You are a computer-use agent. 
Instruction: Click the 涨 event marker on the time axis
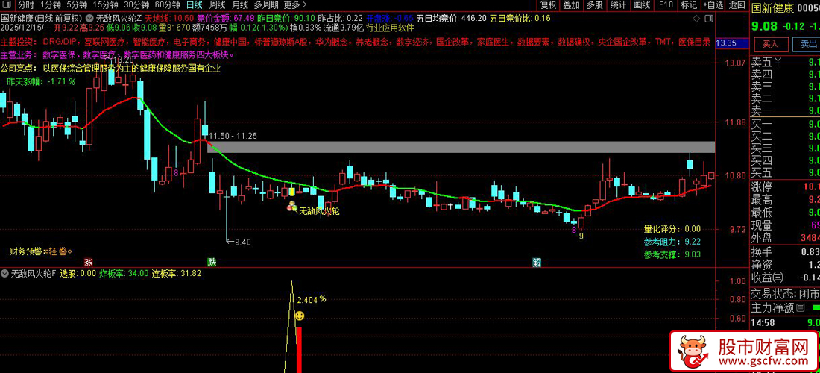pos(89,262)
